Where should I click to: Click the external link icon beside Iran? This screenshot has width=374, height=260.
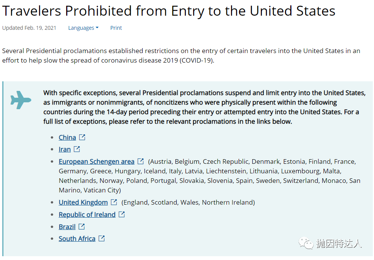tap(77, 149)
